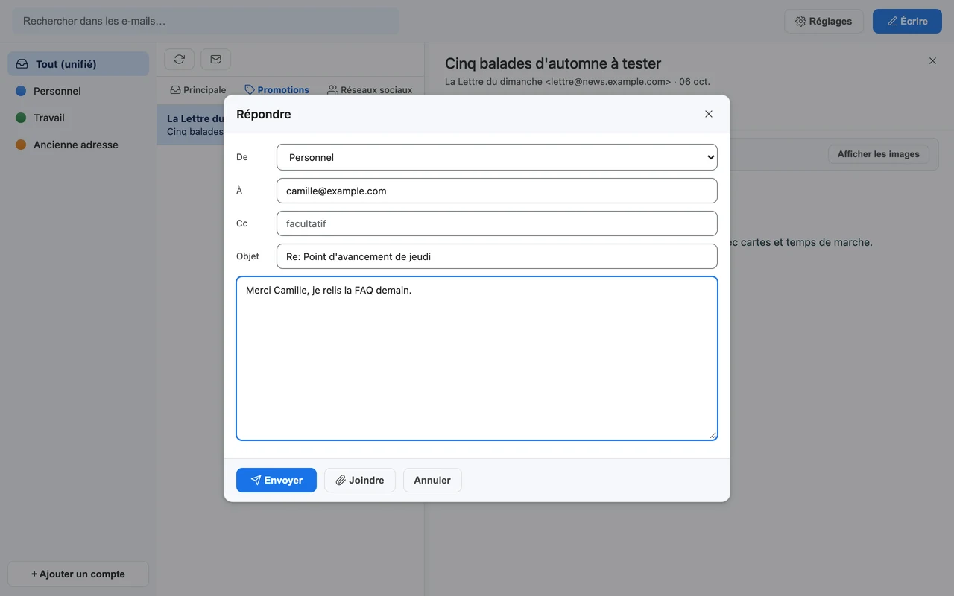Cancel the reply with Annuler
954x596 pixels.
432,481
